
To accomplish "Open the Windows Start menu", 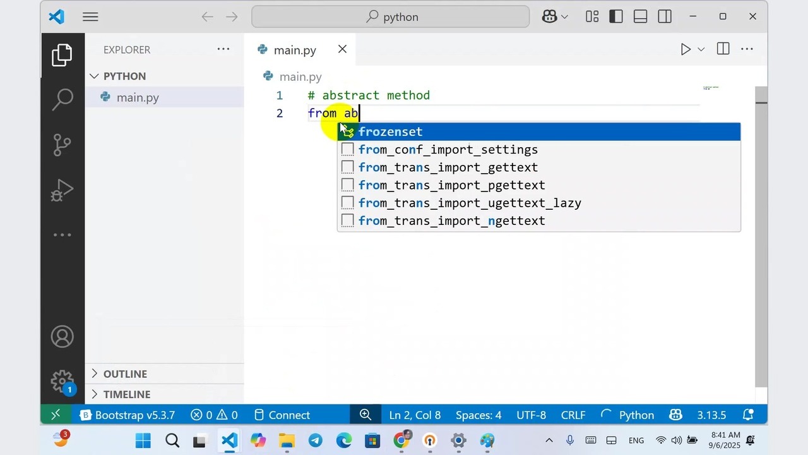I will [x=143, y=440].
